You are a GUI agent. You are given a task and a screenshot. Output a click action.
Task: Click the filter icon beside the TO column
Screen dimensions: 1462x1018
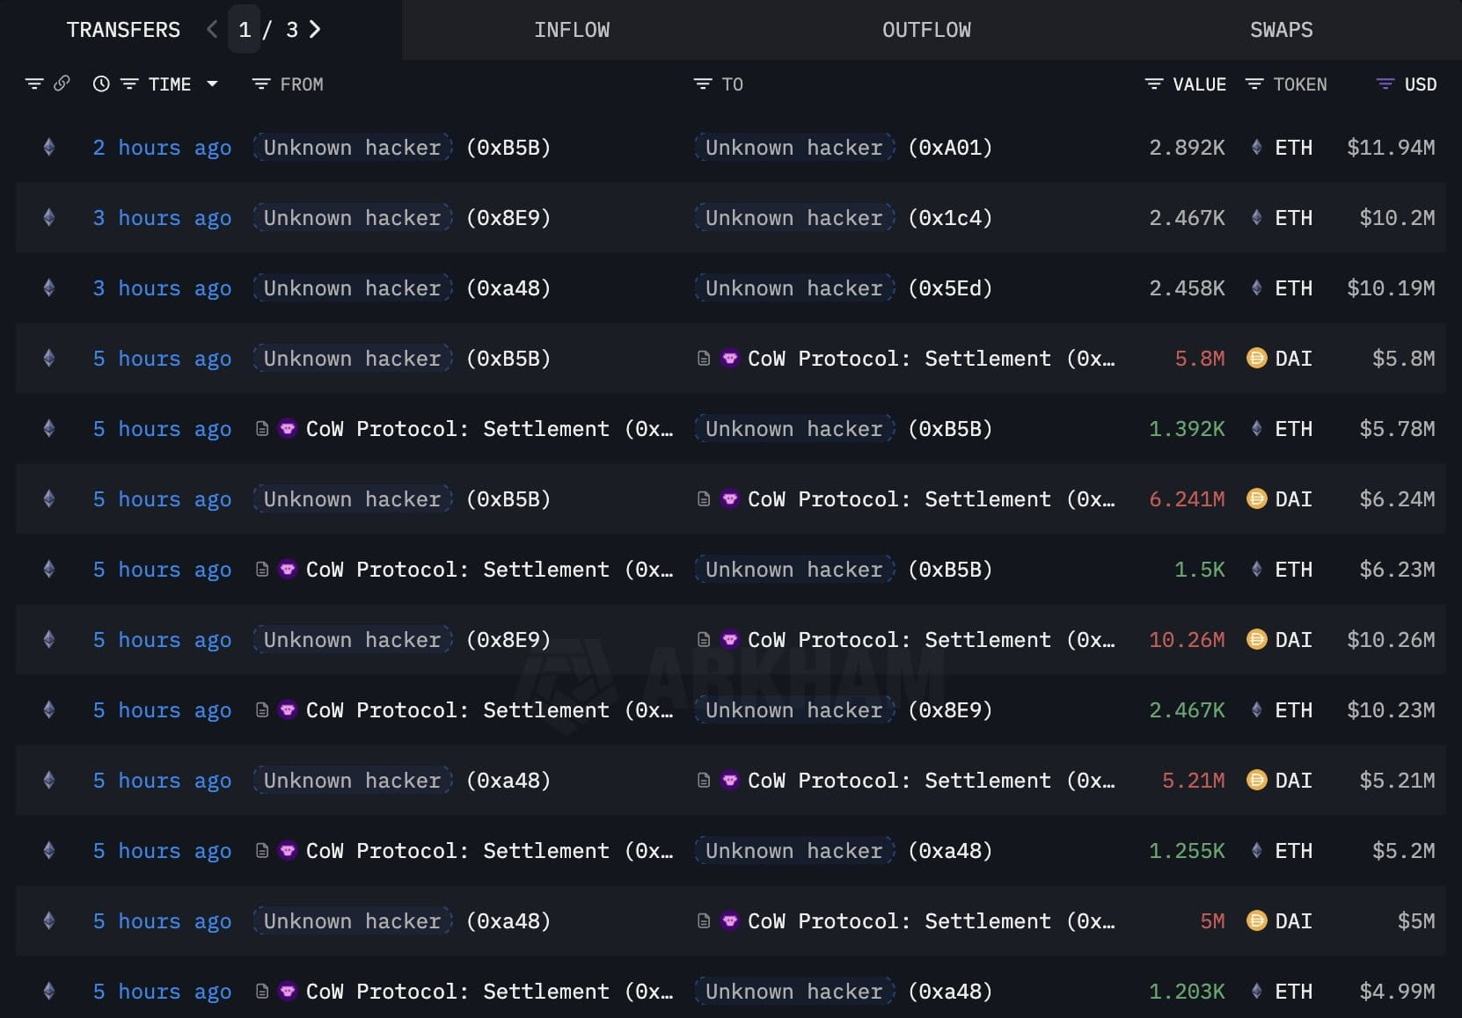pos(701,84)
